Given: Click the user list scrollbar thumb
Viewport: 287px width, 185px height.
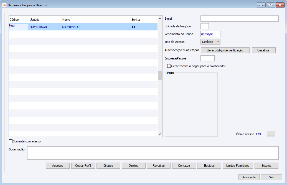Looking at the screenshot, I should point(160,75).
